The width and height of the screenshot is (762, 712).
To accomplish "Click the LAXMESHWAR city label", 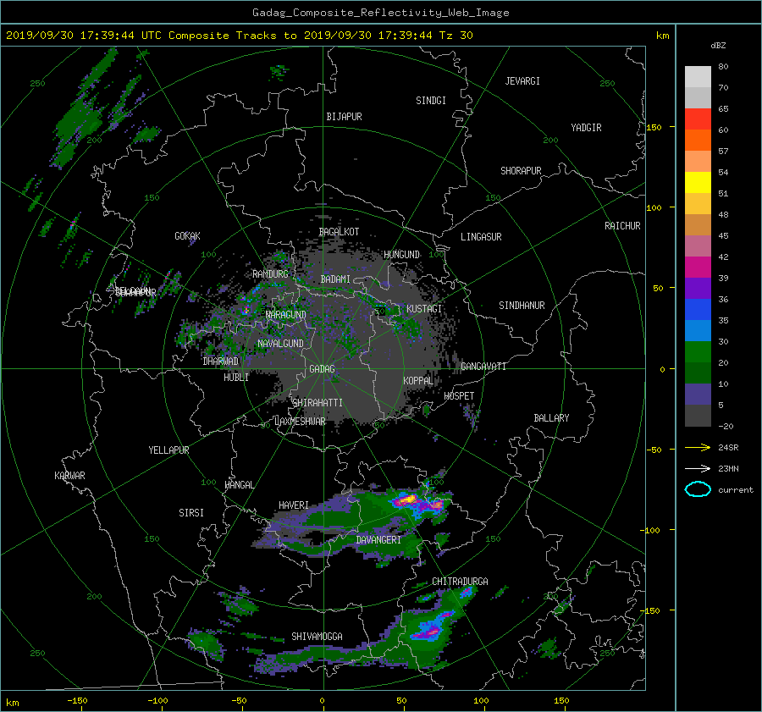I will [300, 422].
